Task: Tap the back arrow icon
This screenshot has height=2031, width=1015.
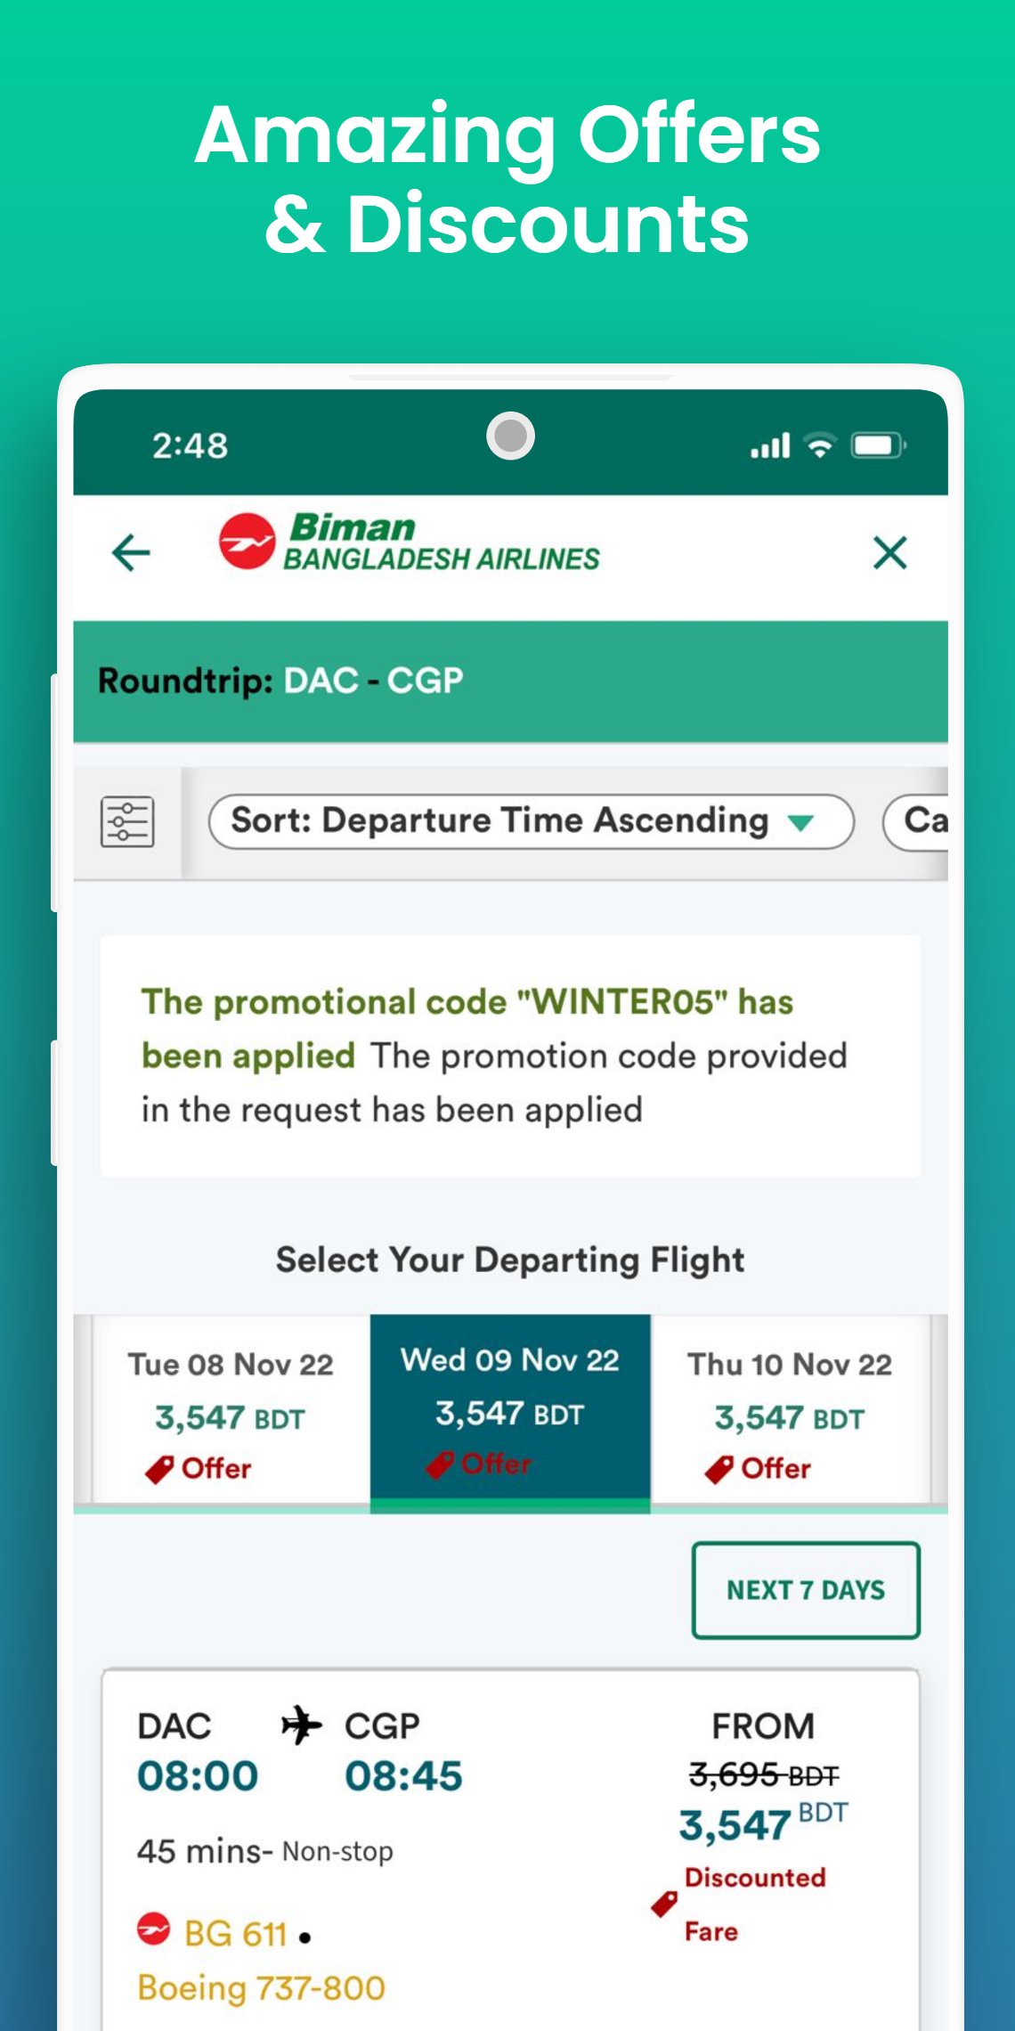Action: [x=131, y=553]
